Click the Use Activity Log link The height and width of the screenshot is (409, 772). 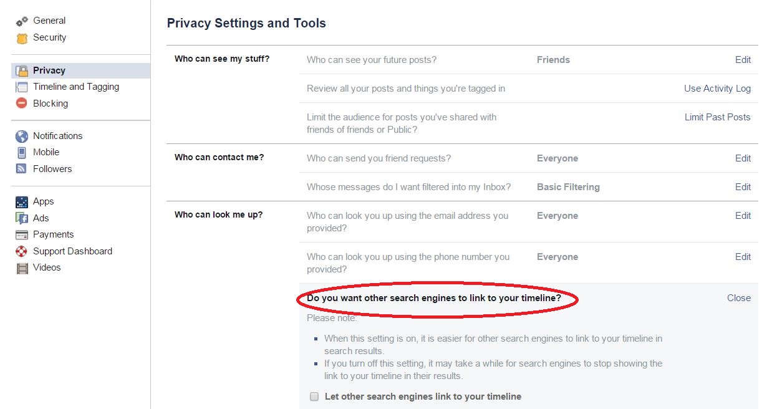click(x=717, y=89)
